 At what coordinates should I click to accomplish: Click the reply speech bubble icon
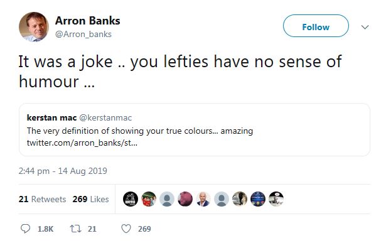(25, 229)
